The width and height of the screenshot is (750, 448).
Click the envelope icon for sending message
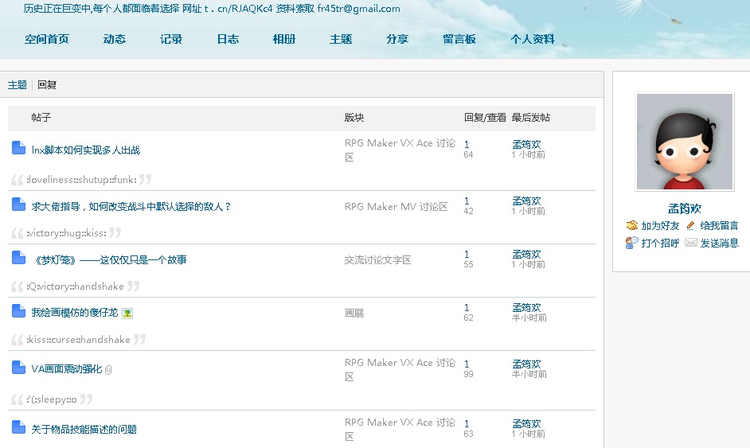[x=691, y=243]
